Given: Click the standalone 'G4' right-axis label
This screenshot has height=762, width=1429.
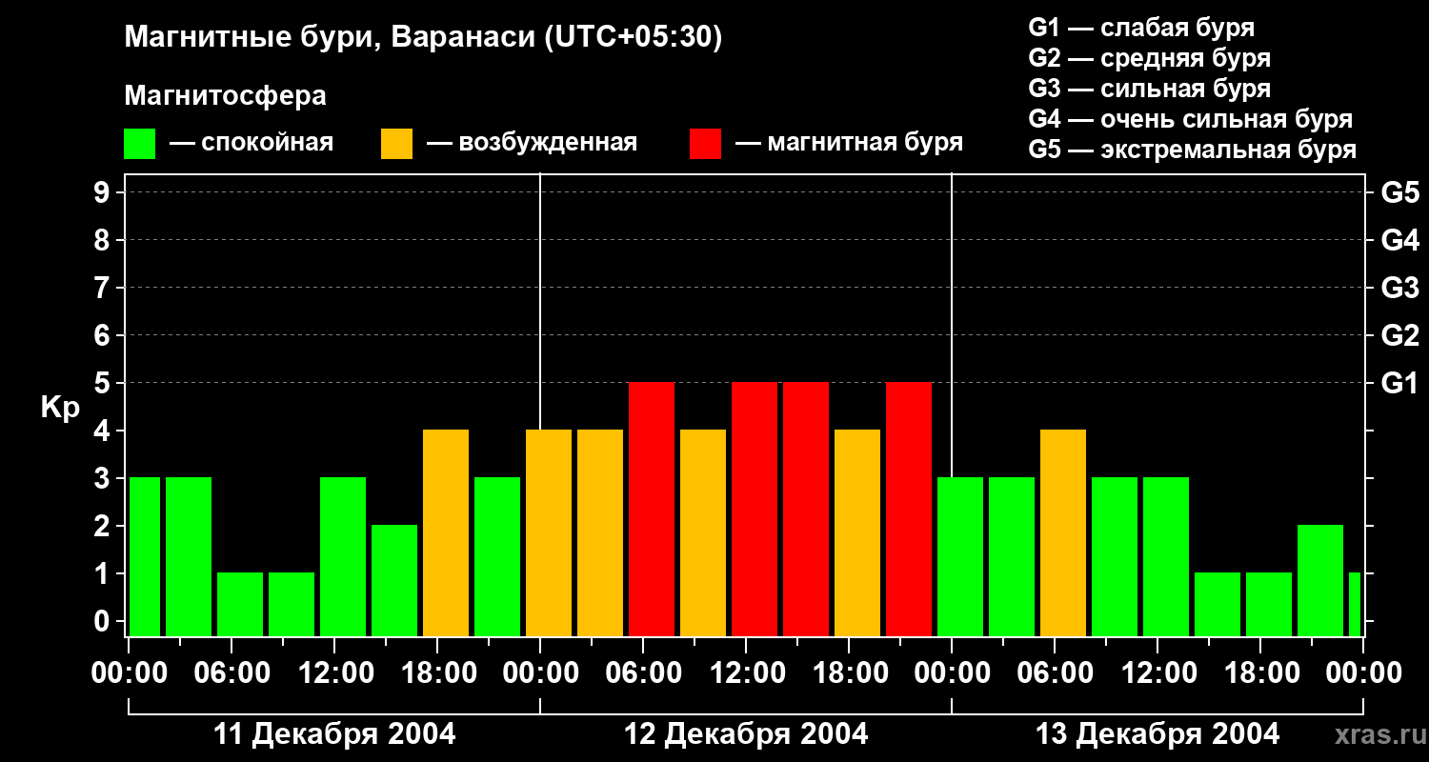Looking at the screenshot, I should tap(1399, 240).
